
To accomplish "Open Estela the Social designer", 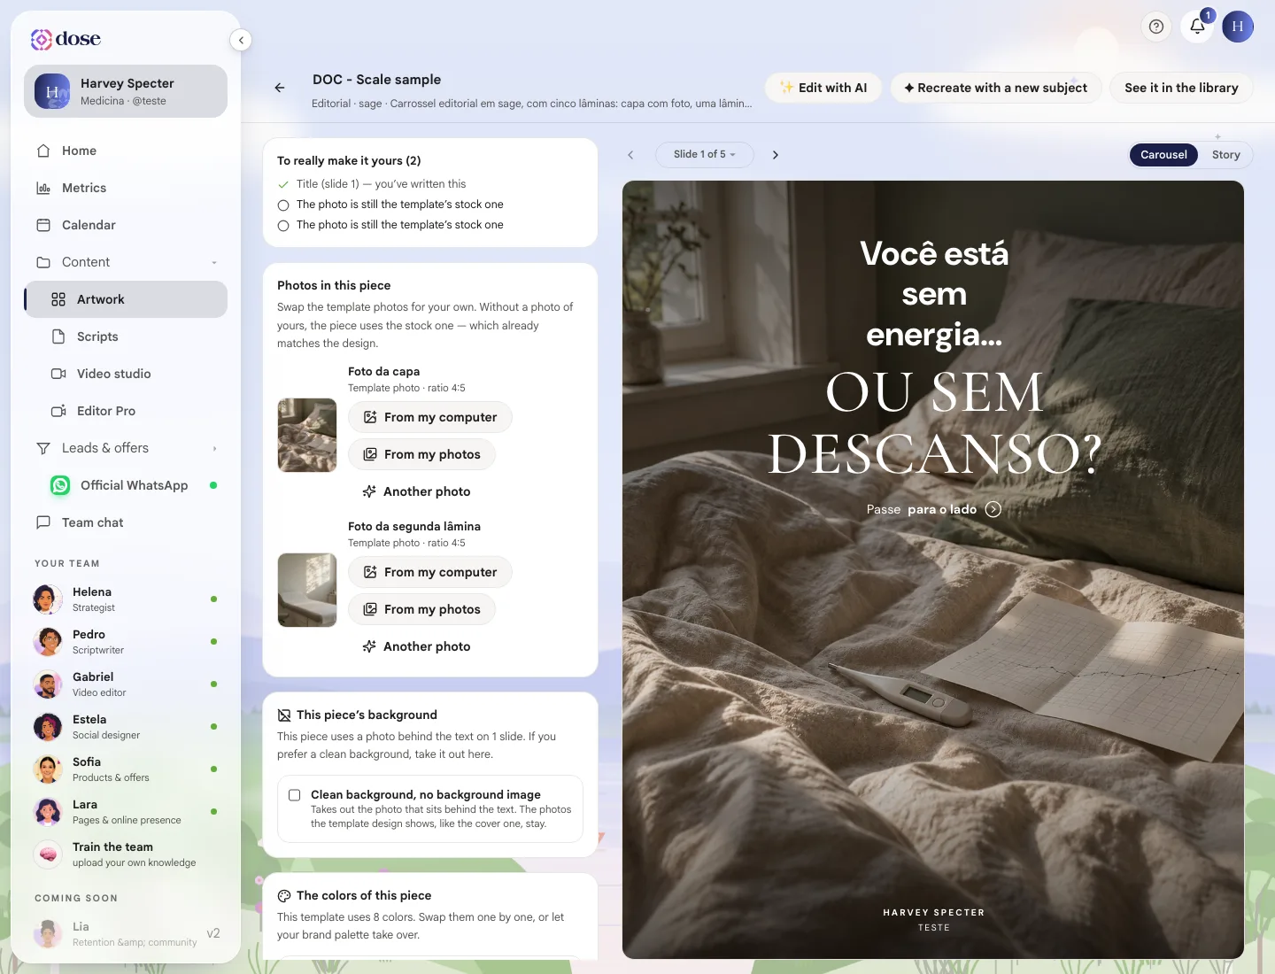I will [x=126, y=727].
